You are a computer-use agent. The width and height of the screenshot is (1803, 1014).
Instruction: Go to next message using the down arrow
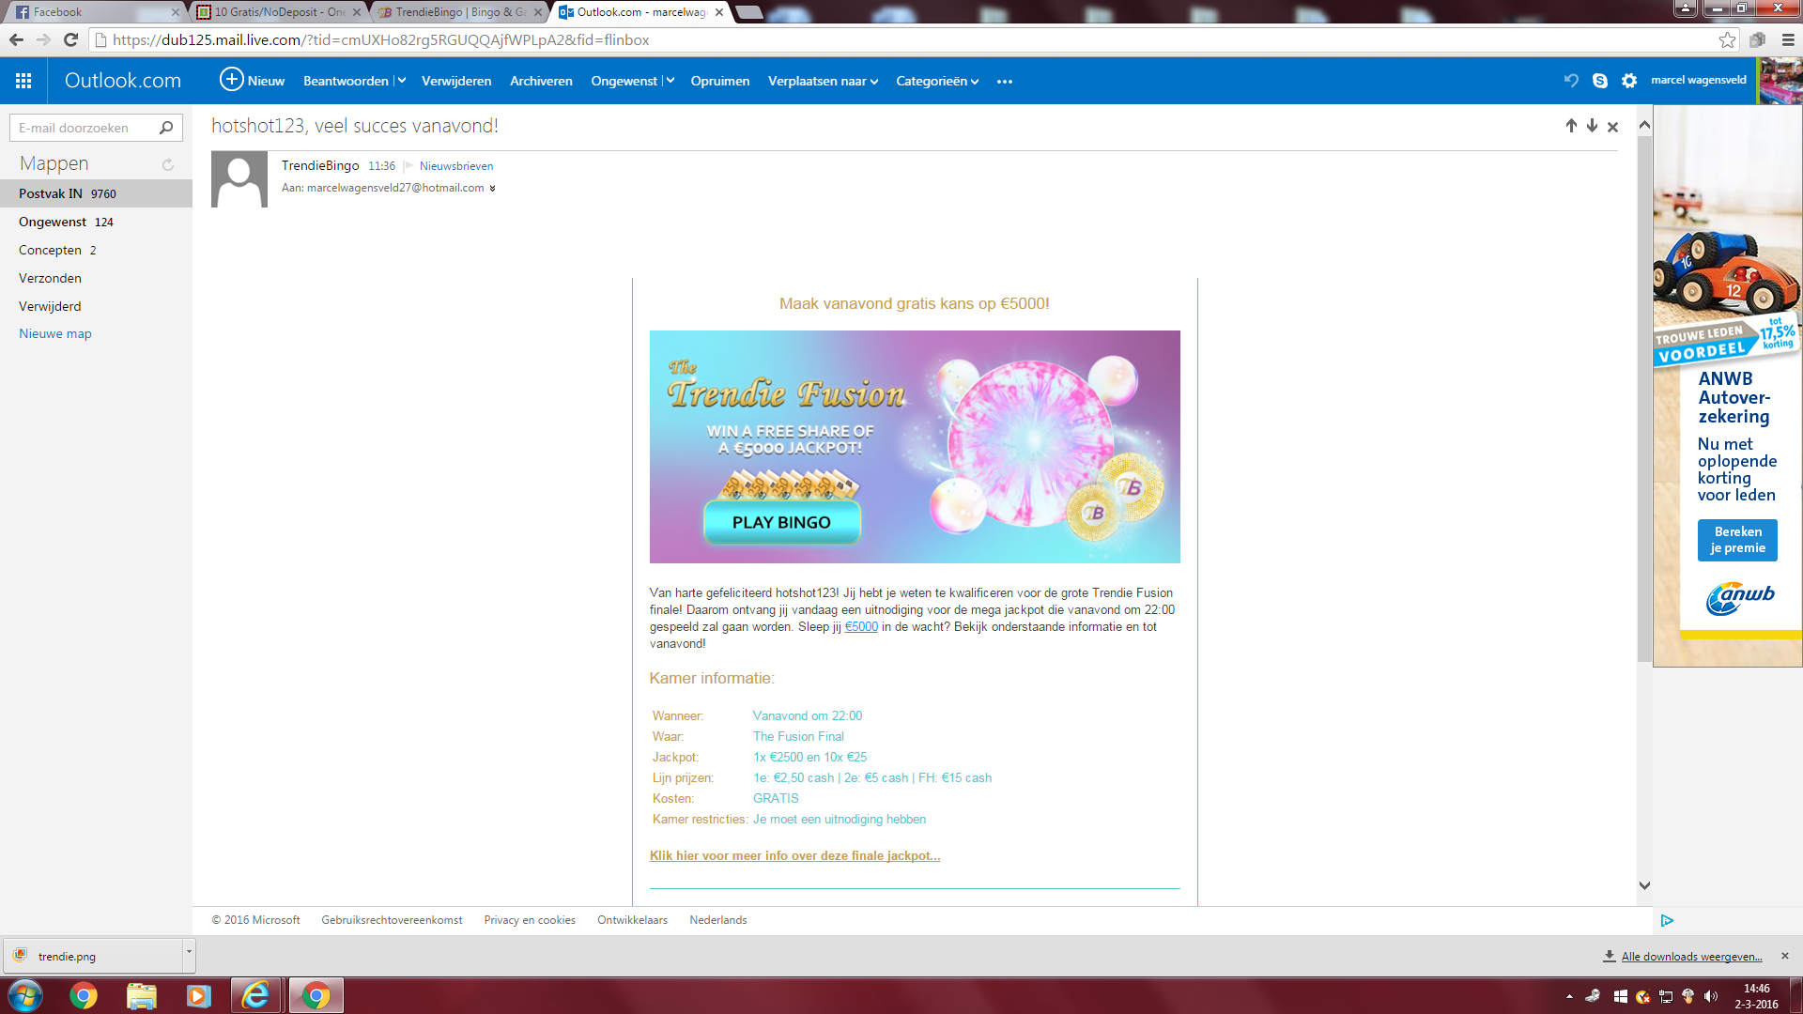click(1592, 125)
